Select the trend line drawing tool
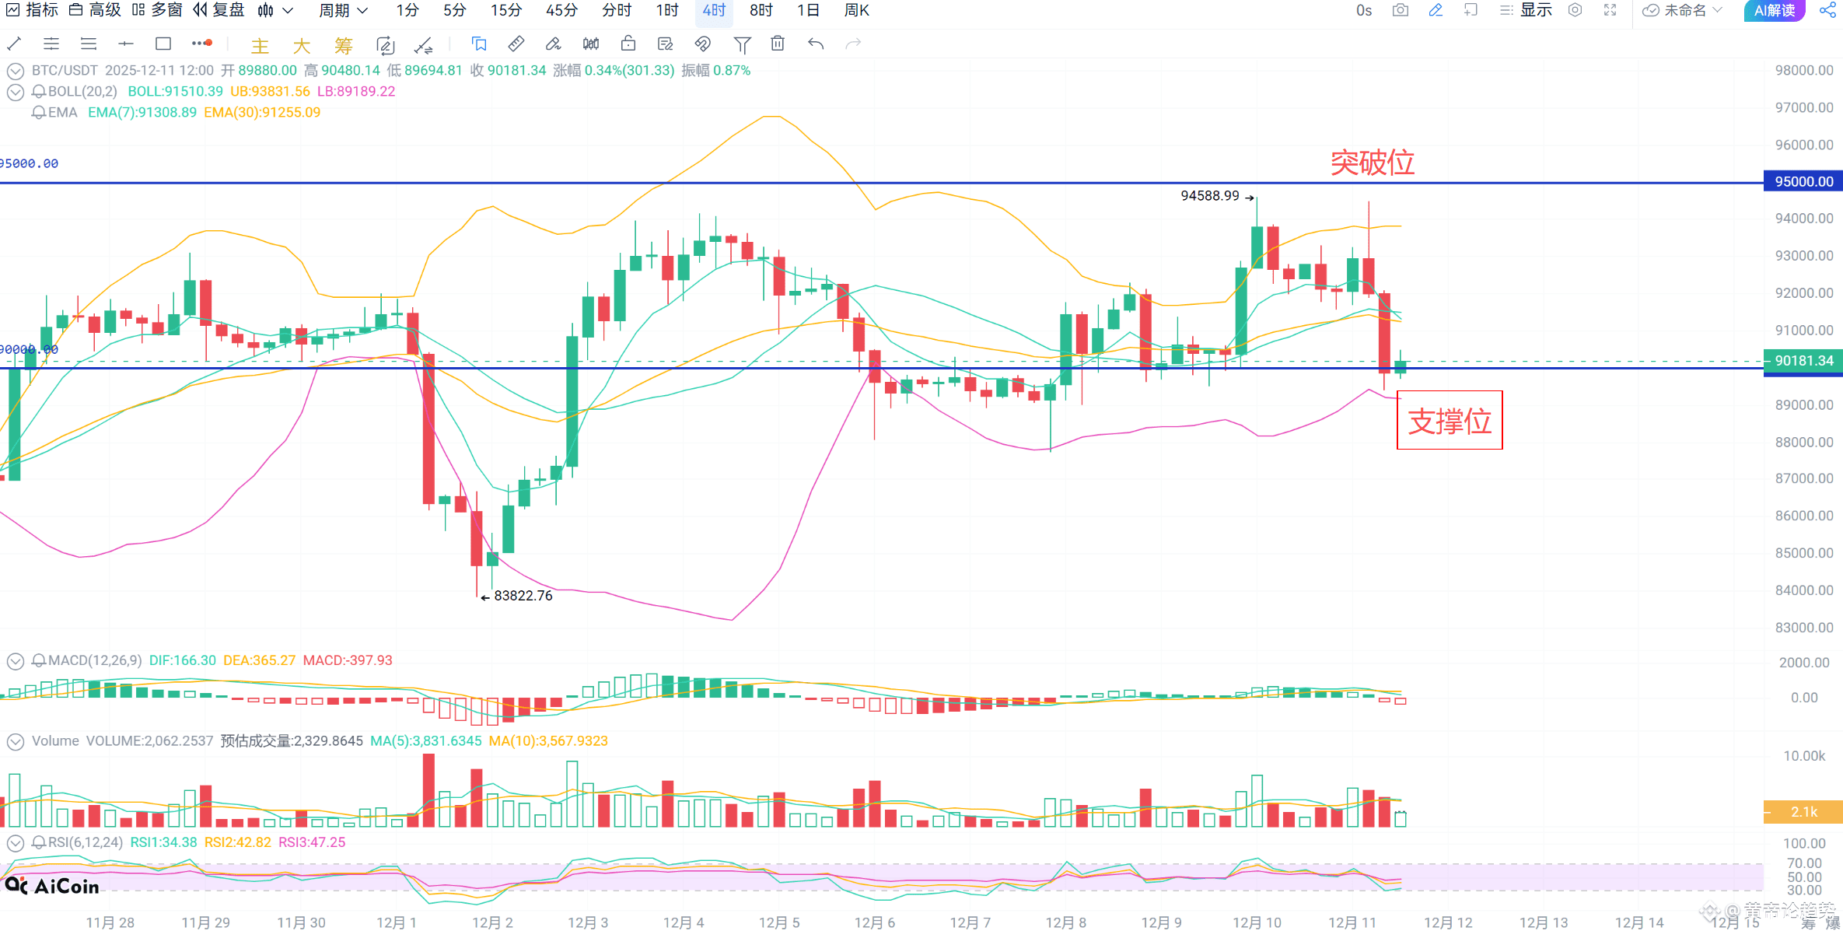Screen dimensions: 1843x931 14,44
